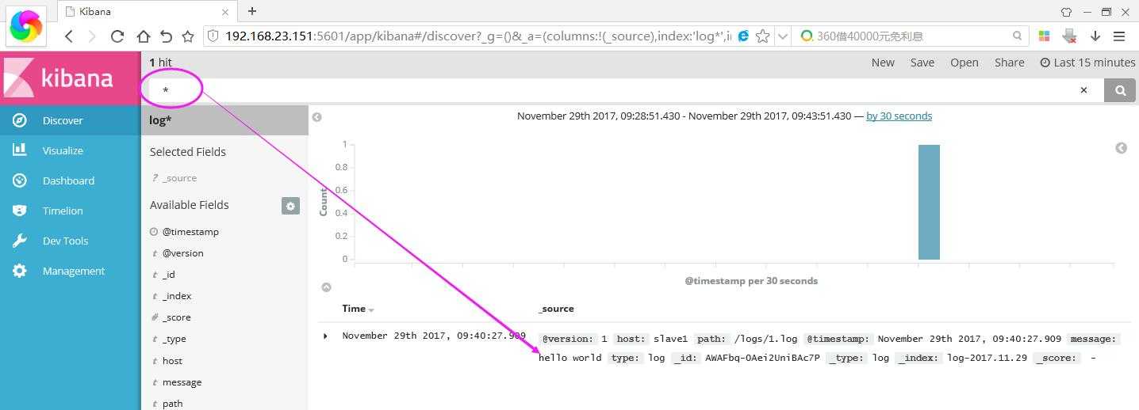Open field settings gear icon
This screenshot has width=1139, height=410.
290,206
